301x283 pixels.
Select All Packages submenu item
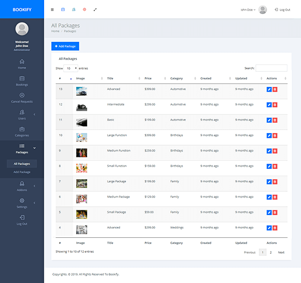[22, 164]
